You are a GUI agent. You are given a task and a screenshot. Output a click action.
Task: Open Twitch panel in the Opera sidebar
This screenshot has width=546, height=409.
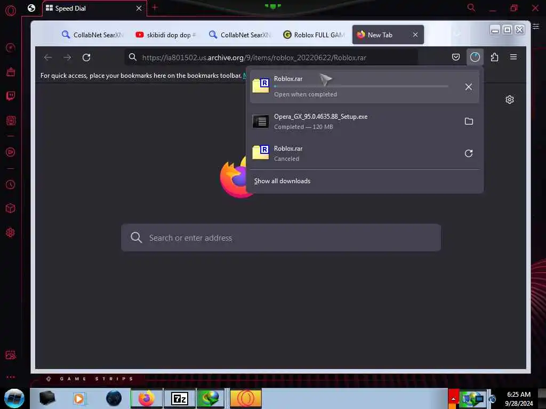coord(11,96)
